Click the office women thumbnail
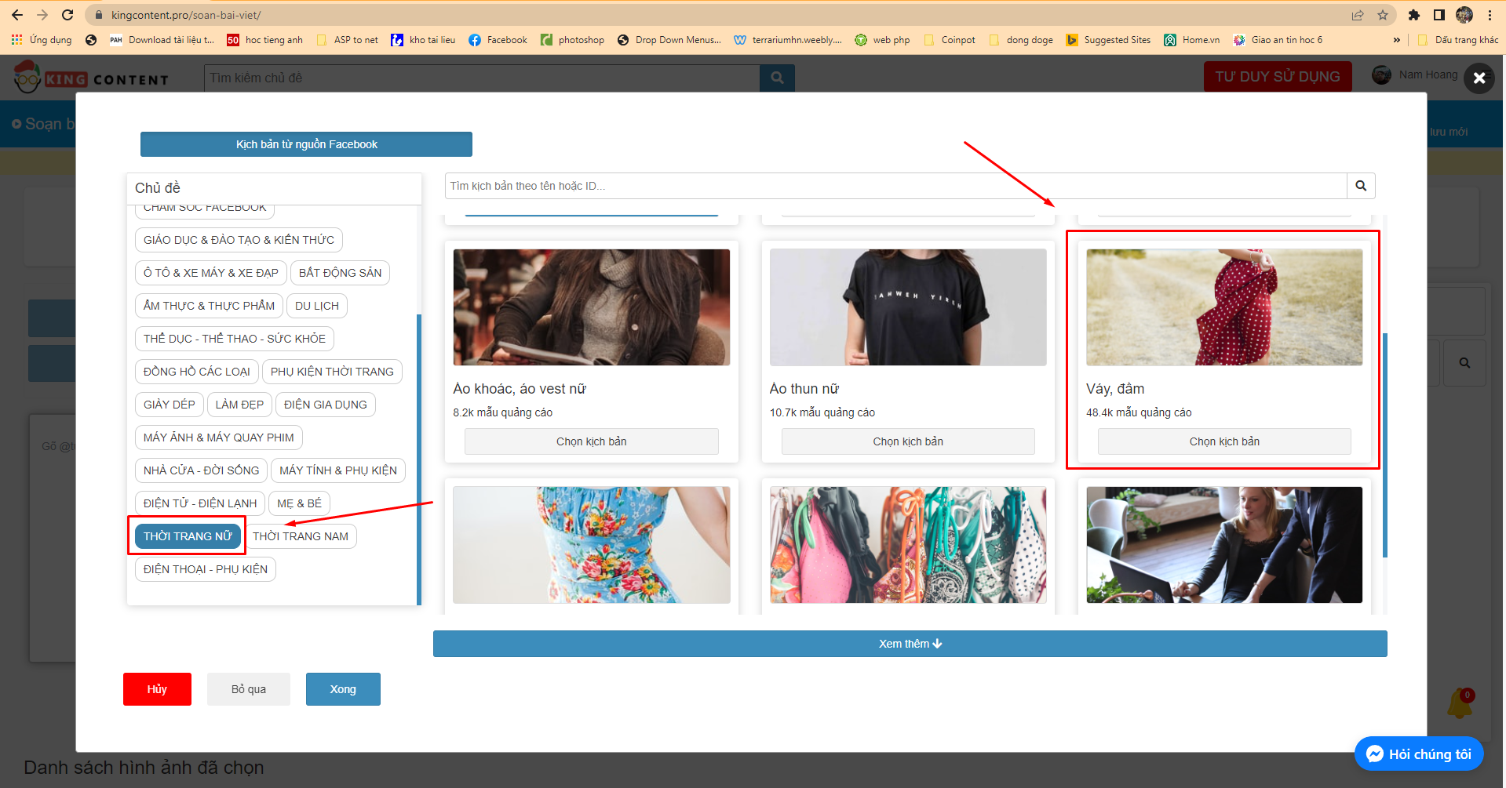 (1224, 545)
